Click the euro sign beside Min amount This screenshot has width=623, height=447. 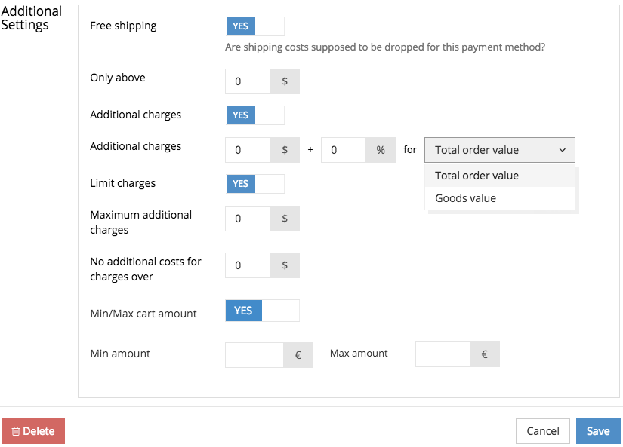(298, 355)
